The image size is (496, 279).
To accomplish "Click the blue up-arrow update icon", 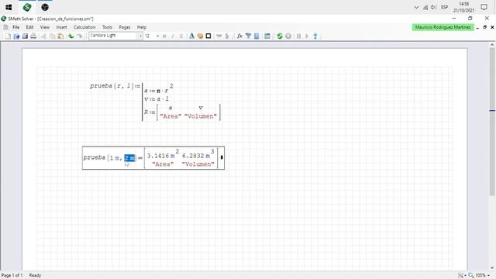I will coord(315,36).
